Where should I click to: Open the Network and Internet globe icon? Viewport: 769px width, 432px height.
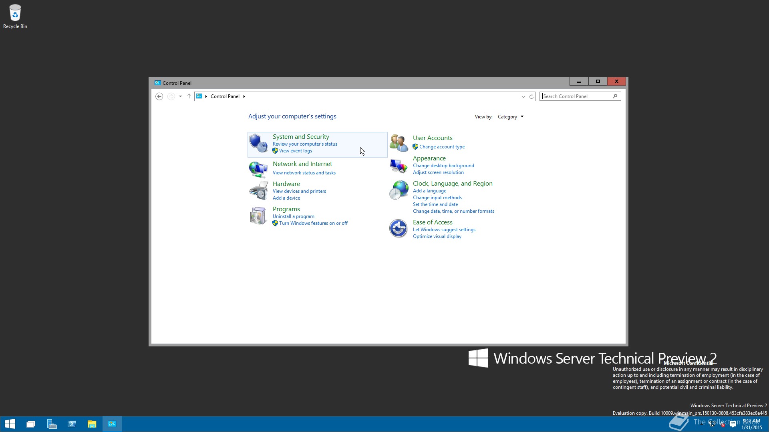258,169
